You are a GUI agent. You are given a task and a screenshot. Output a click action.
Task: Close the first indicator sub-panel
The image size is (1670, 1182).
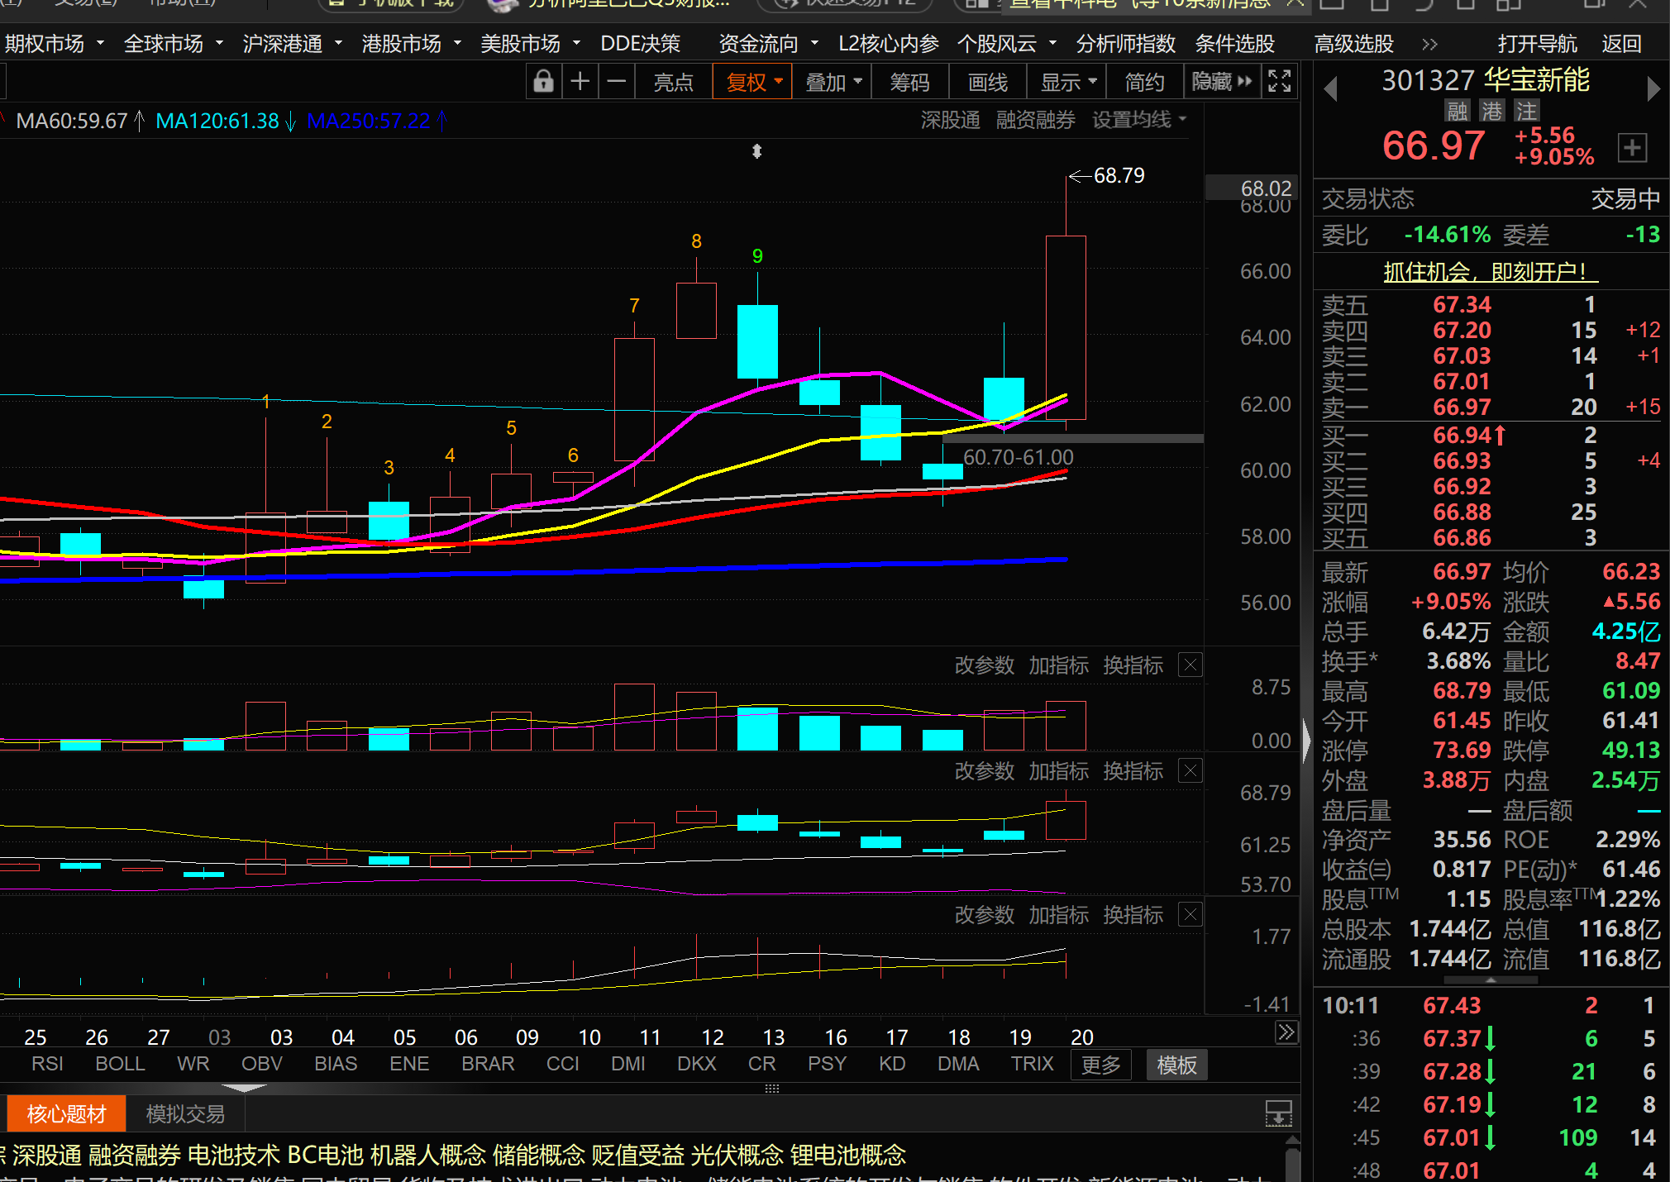[x=1190, y=665]
